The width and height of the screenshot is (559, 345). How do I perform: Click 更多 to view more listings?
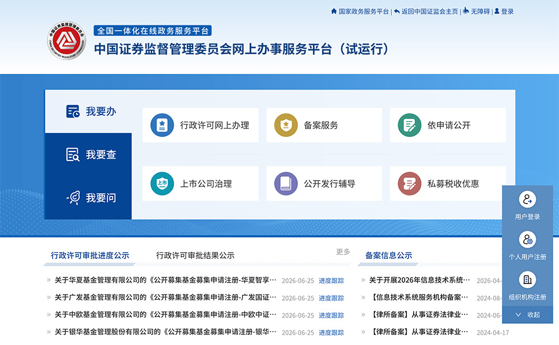click(343, 252)
